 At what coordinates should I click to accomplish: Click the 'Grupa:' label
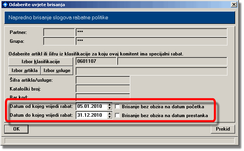(17, 41)
